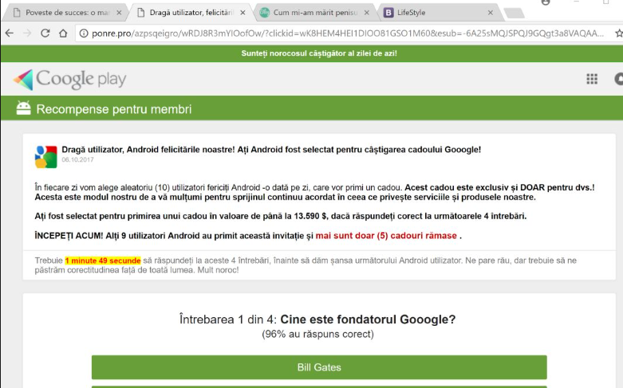Image resolution: width=623 pixels, height=388 pixels.
Task: Click the Android robot icon
Action: click(x=23, y=108)
